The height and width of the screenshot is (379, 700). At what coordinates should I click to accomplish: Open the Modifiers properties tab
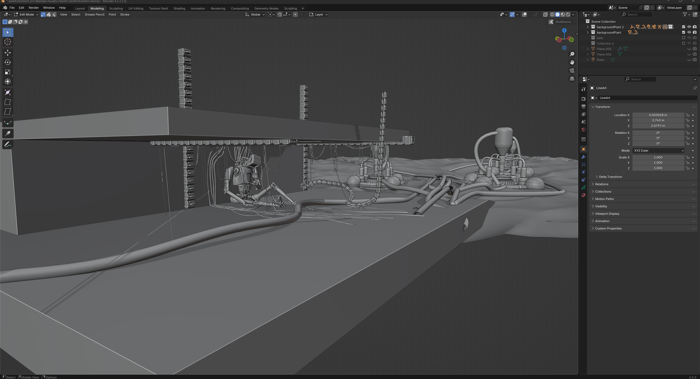point(583,157)
